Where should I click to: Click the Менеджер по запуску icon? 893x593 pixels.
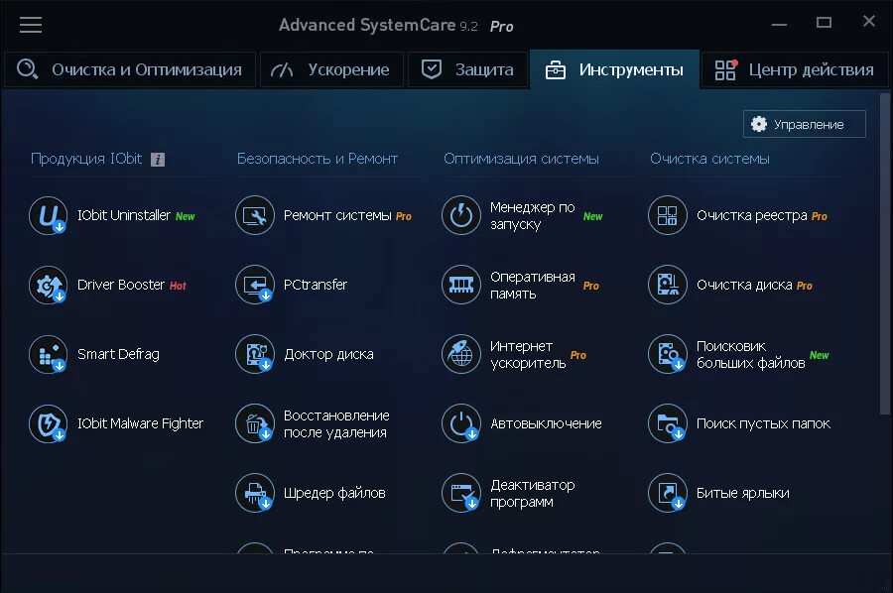tap(461, 216)
